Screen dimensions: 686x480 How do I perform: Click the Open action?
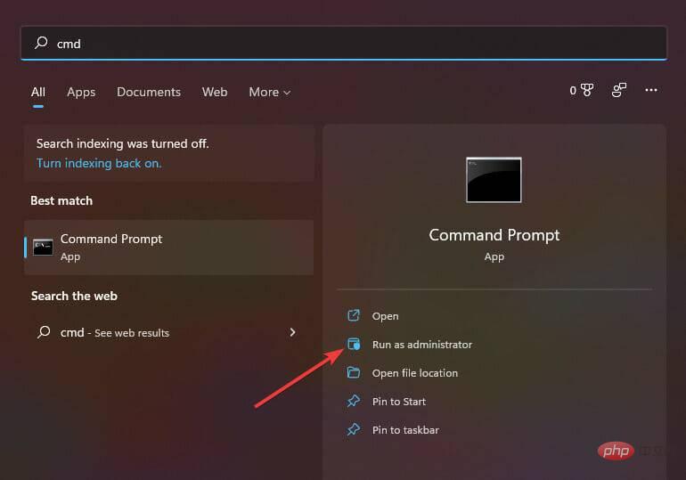385,315
